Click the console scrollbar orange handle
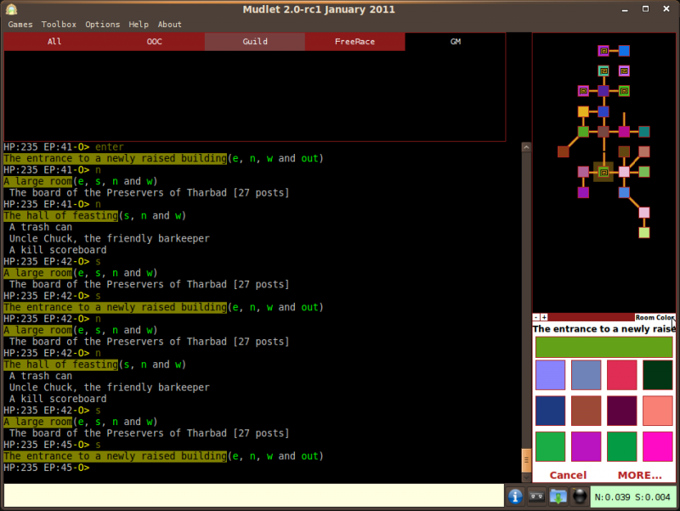 pos(526,460)
